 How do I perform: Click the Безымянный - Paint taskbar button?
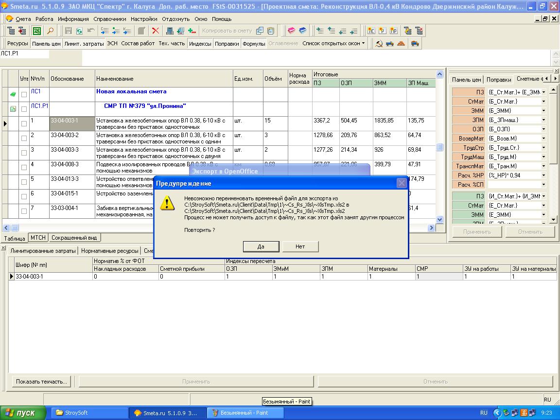[245, 413]
